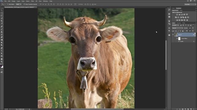Open the Normal blend mode dropdown
Screen dimensions: 197x110
177,28
